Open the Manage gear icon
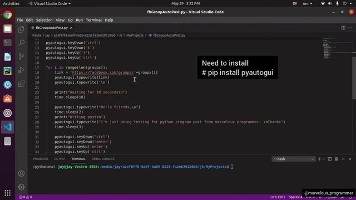 [x=21, y=187]
